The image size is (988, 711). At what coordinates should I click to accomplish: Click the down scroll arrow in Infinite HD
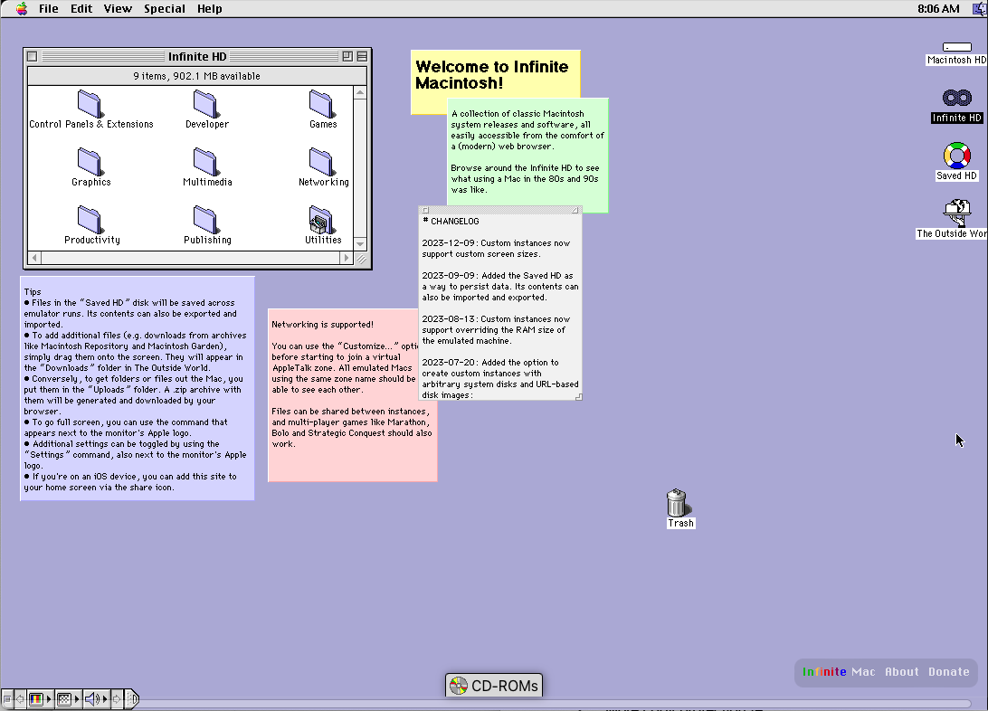point(361,244)
